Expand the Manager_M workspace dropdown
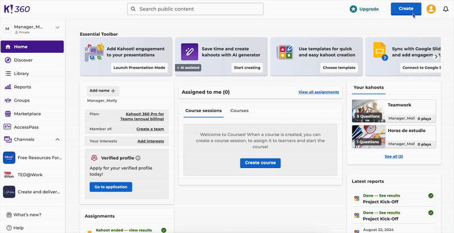 [57, 27]
